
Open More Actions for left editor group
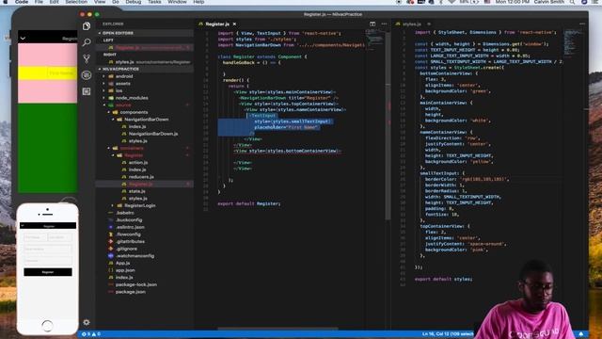pyautogui.click(x=384, y=24)
